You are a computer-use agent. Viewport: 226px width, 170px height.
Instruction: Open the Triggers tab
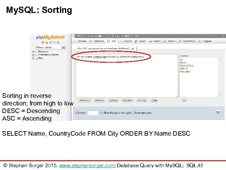205,41
